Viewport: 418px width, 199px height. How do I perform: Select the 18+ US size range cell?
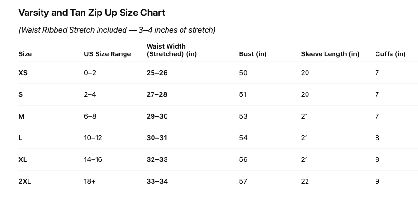[x=90, y=181]
